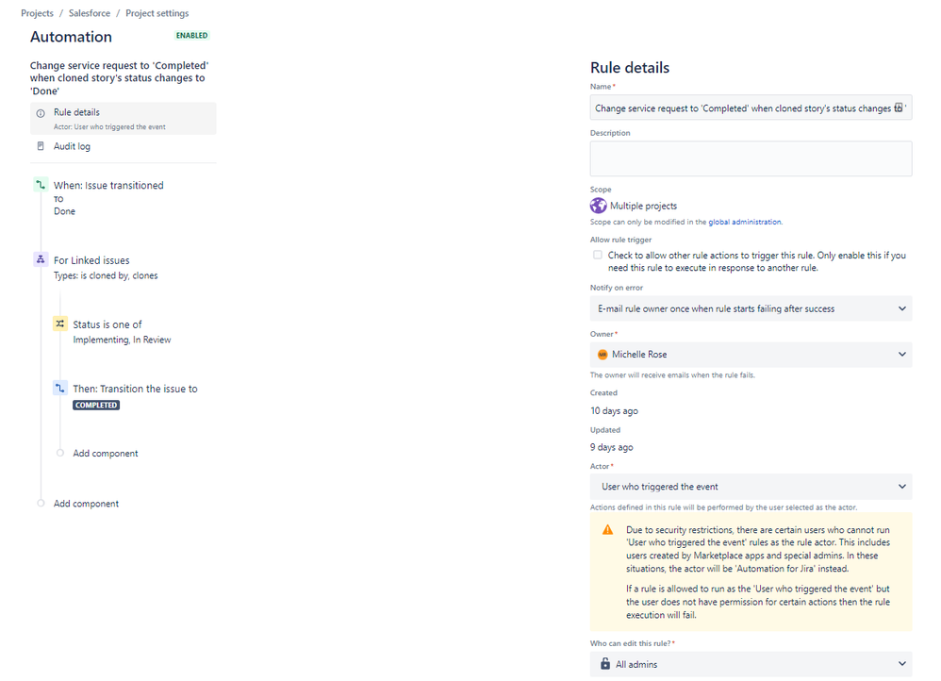Click 'Implementing, In Review' text

122,340
